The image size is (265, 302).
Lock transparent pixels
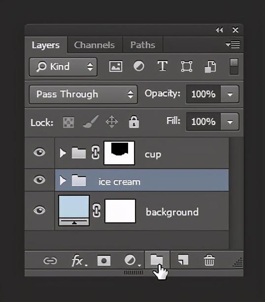click(x=68, y=122)
